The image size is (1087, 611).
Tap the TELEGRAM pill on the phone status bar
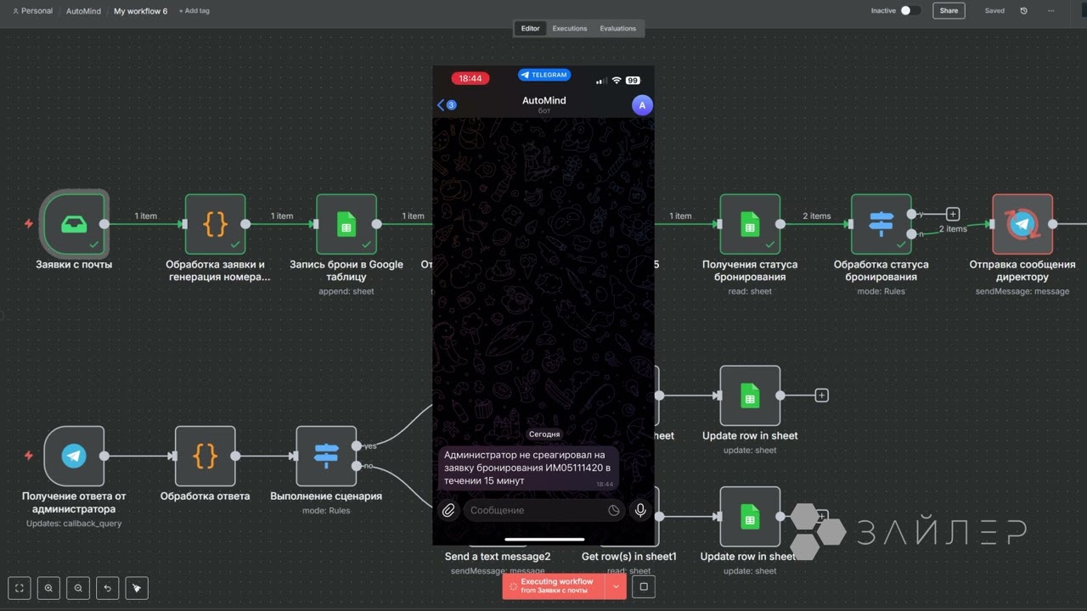(x=544, y=75)
